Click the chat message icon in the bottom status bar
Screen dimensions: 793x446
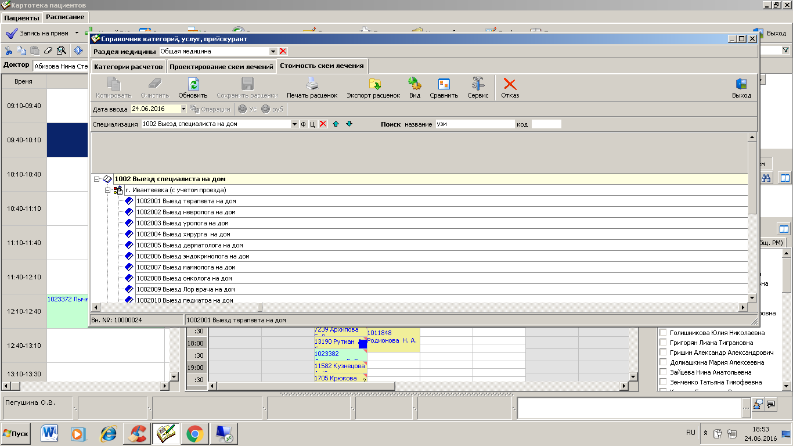(x=771, y=404)
